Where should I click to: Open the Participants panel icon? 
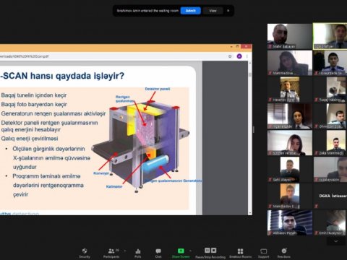(111, 251)
